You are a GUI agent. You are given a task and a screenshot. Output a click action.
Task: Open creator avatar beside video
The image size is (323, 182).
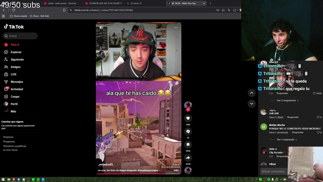point(188,105)
